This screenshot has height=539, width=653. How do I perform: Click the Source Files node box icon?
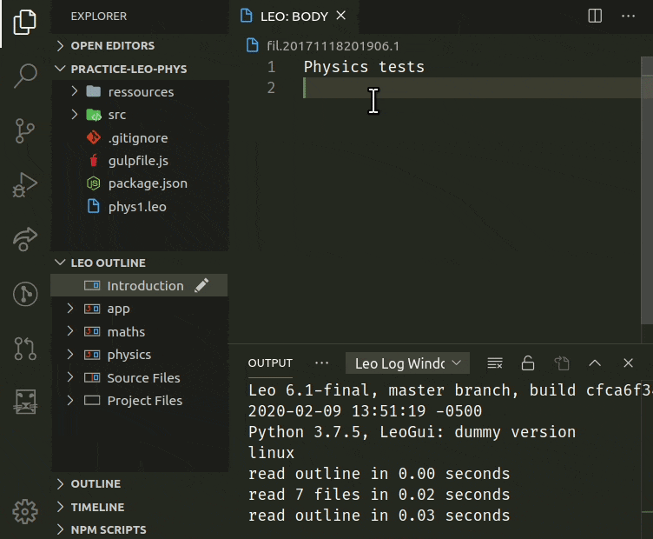pyautogui.click(x=92, y=377)
